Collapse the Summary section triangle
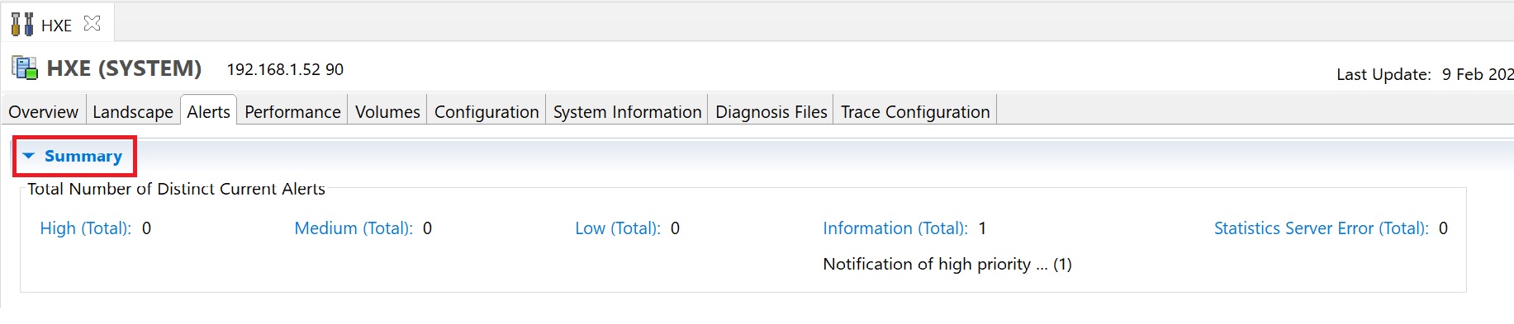 tap(29, 156)
